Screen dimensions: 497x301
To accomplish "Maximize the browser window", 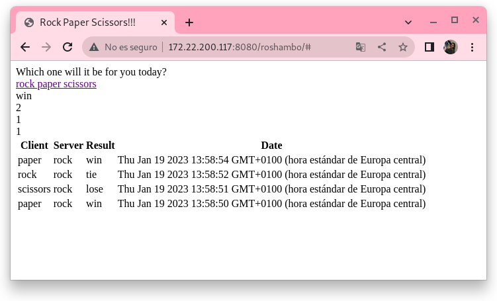I will 455,21.
